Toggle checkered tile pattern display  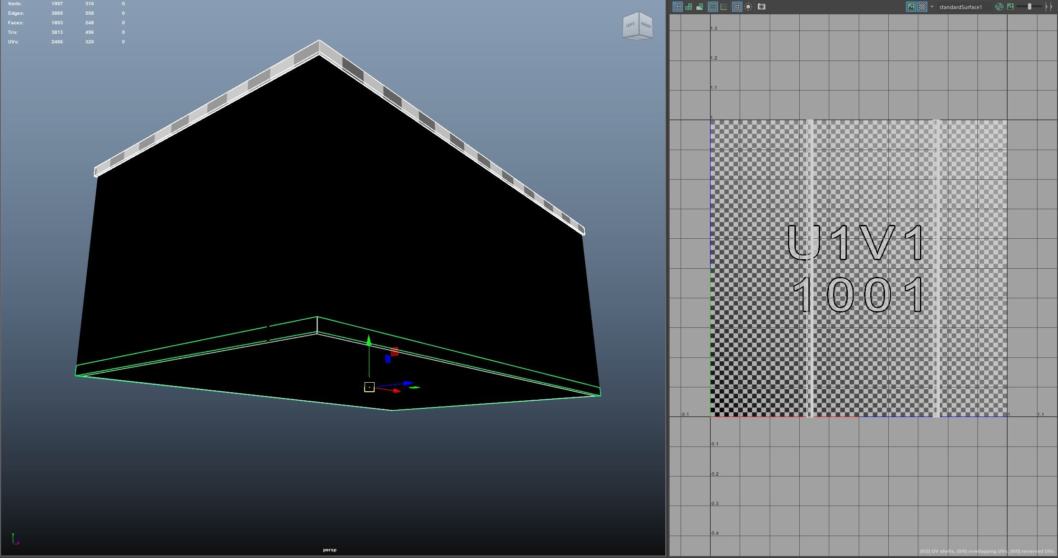click(x=923, y=7)
